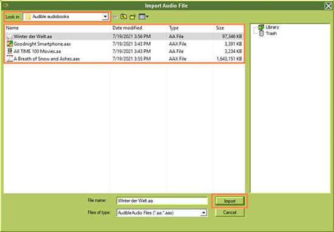Click the Library tree icon
Screen dimensions: 334x232
(x=261, y=27)
